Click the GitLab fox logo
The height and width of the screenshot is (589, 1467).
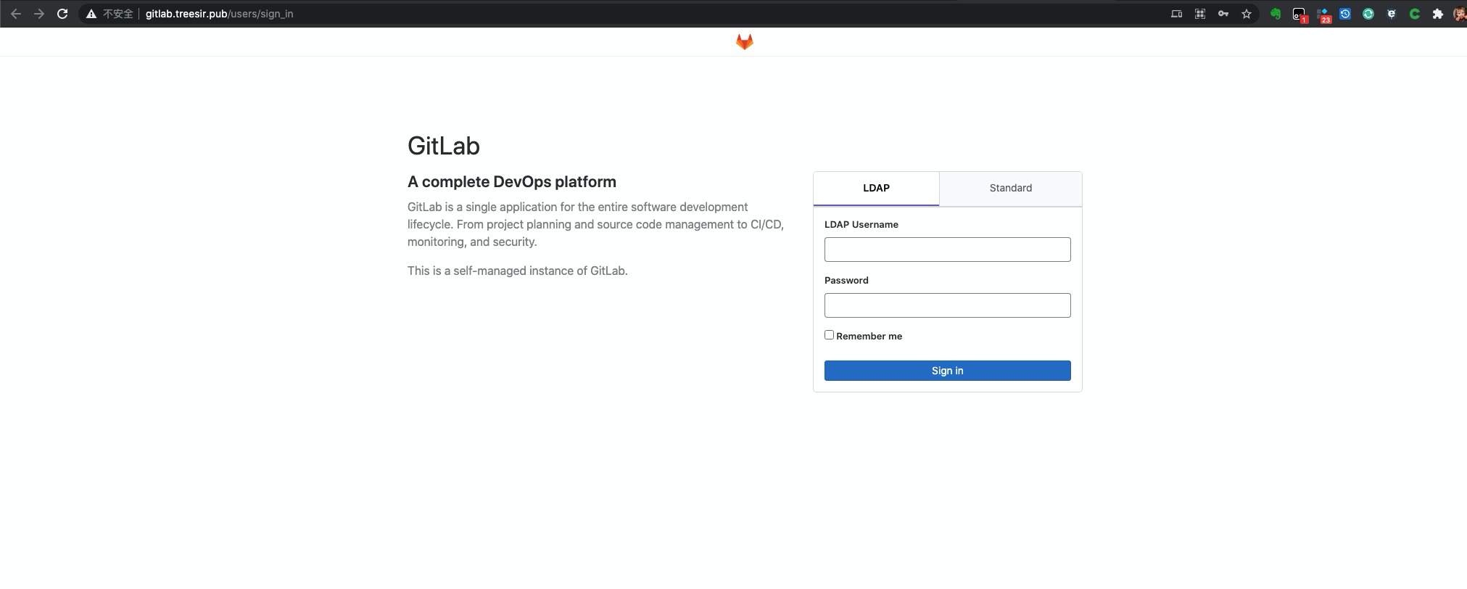pos(745,42)
